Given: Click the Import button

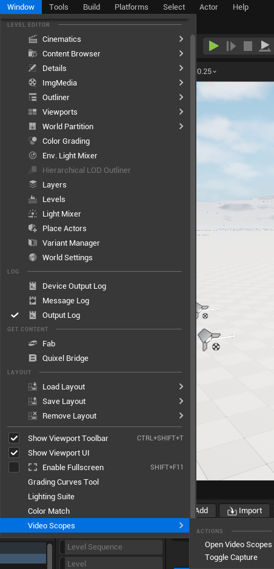Looking at the screenshot, I should coord(245,511).
